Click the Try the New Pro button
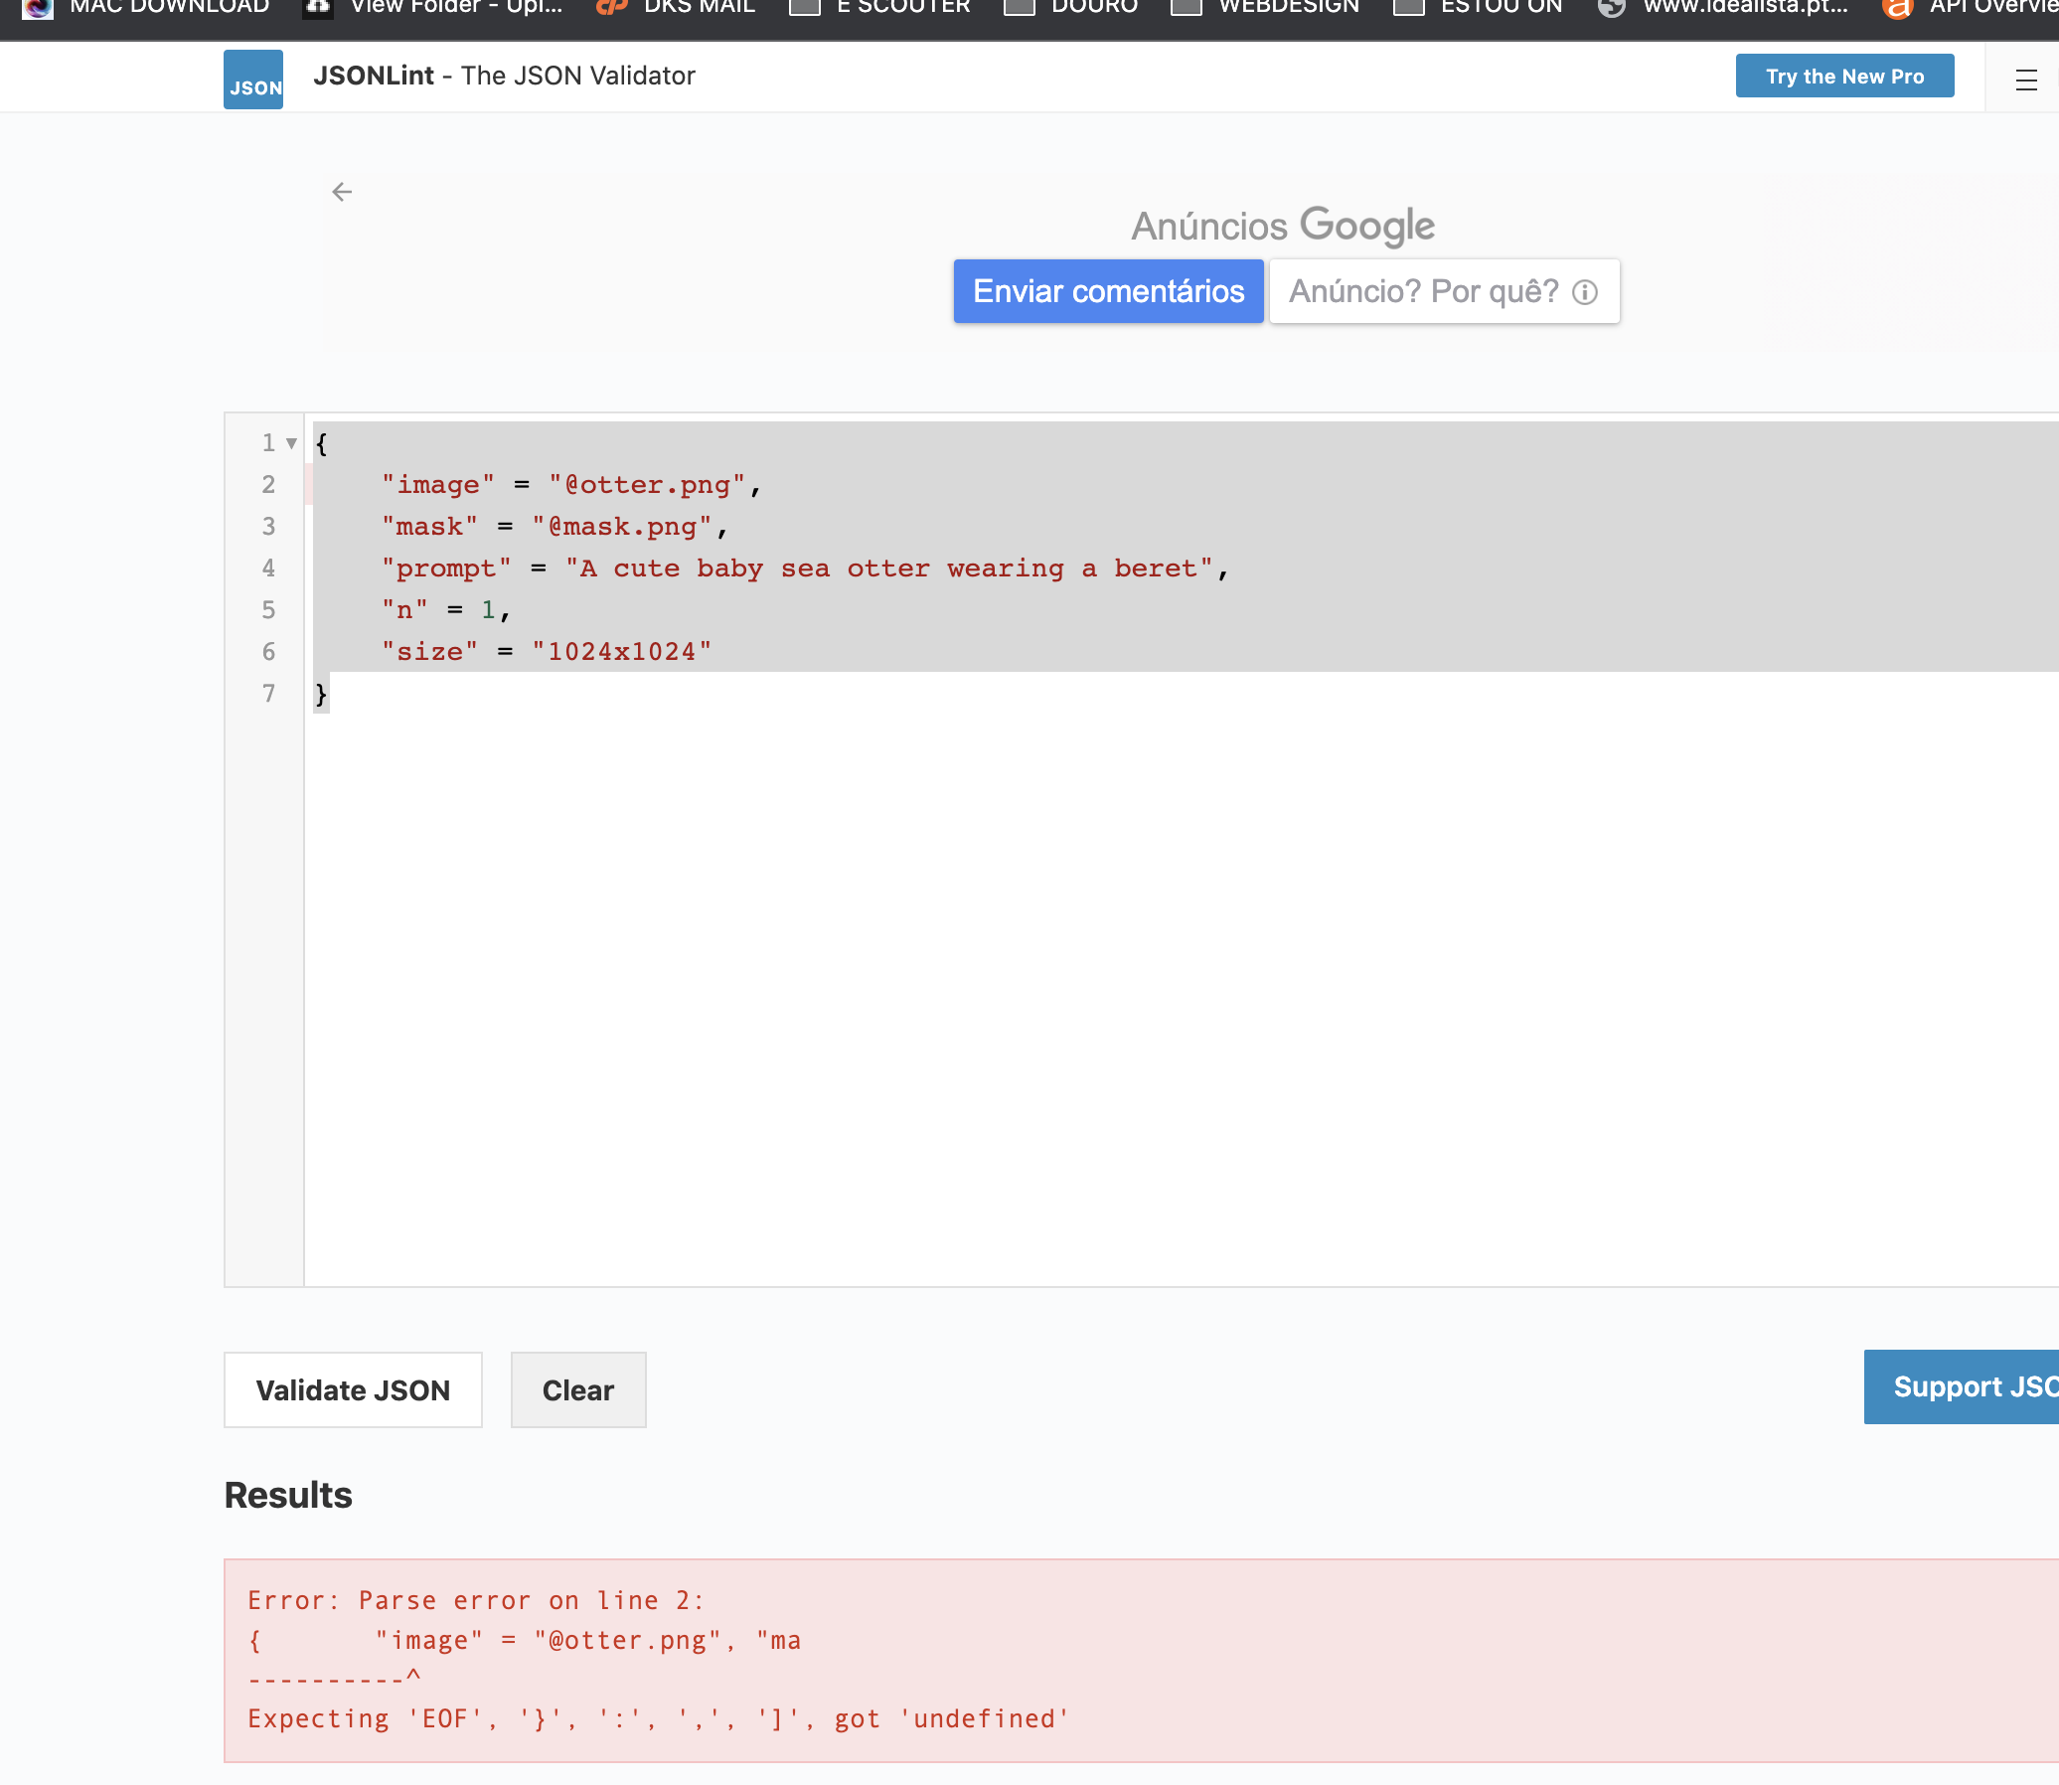The image size is (2059, 1785). [x=1843, y=76]
